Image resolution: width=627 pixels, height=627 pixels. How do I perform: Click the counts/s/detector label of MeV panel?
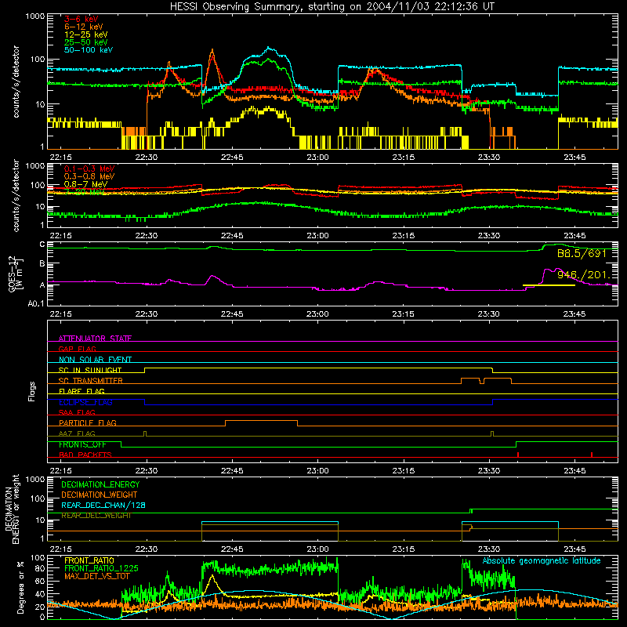(x=16, y=195)
